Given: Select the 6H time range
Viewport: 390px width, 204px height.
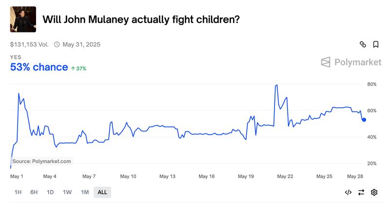Looking at the screenshot, I should (34, 192).
